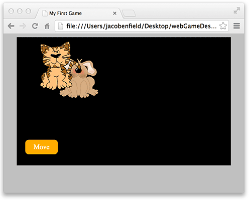Viewport: 251px width, 200px height.
Task: Open a new tab
Action: point(129,14)
